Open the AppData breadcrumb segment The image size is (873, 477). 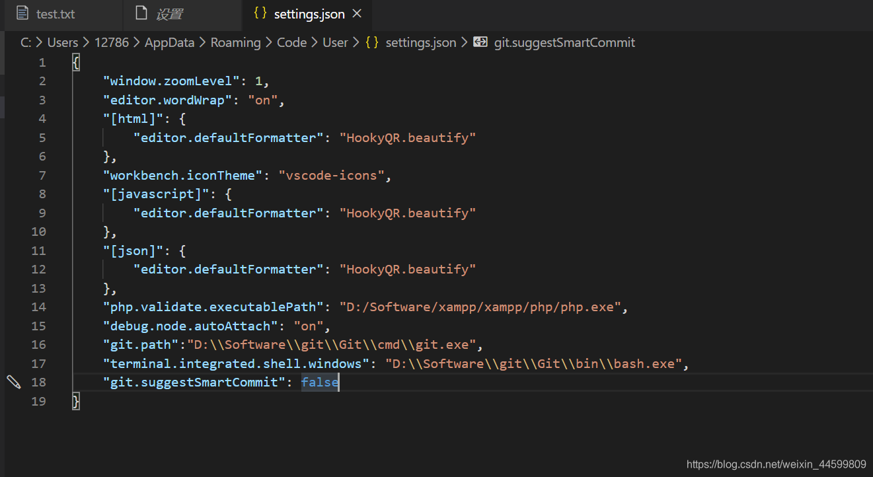pyautogui.click(x=169, y=42)
